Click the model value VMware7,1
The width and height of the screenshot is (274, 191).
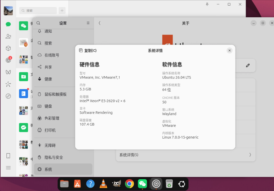(x=100, y=77)
